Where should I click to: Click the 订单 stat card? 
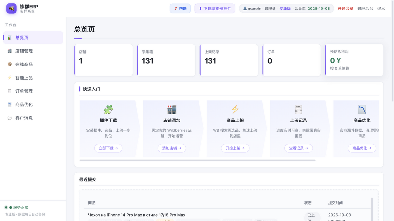point(292,60)
